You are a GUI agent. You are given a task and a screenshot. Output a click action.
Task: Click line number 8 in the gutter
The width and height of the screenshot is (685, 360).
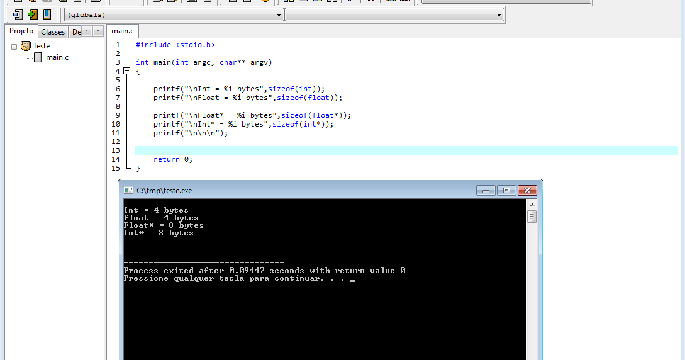[x=118, y=106]
